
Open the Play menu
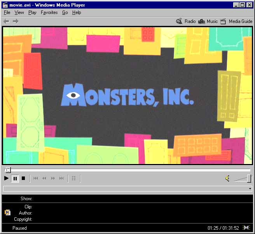point(32,12)
